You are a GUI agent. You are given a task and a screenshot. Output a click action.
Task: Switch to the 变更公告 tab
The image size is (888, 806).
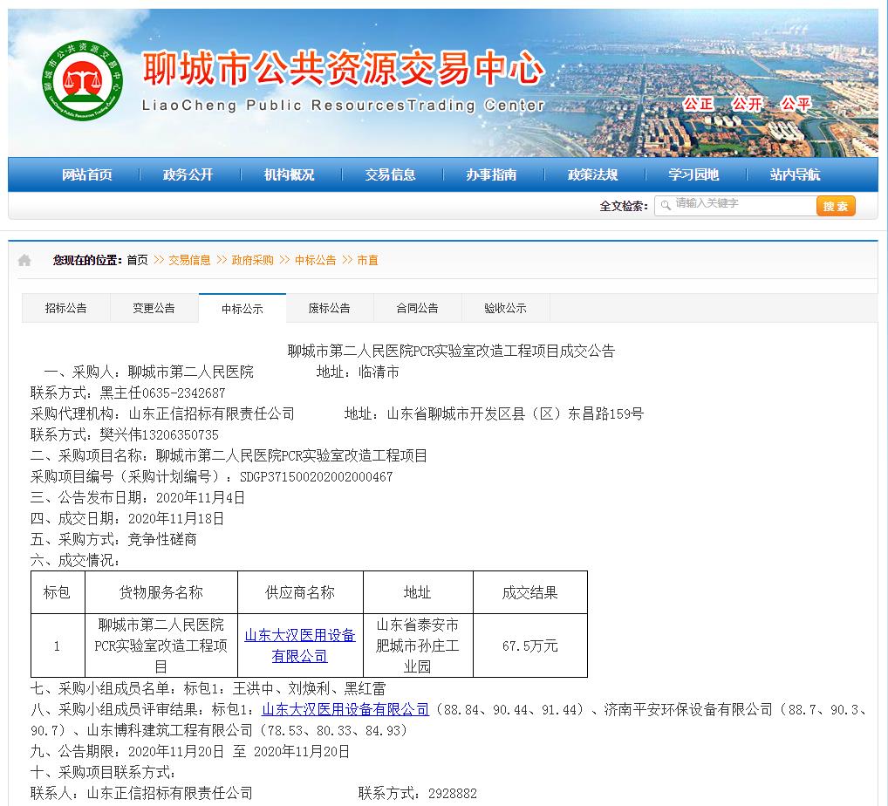pyautogui.click(x=154, y=308)
